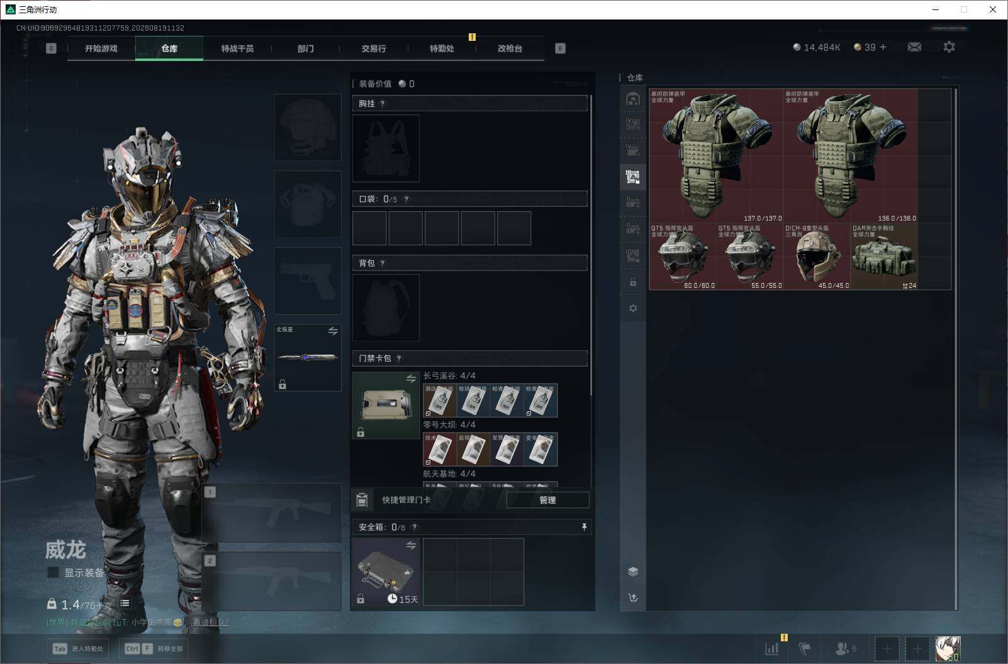The height and width of the screenshot is (664, 1008).
Task: Toggle the 显示装备 checkbox
Action: click(x=53, y=572)
